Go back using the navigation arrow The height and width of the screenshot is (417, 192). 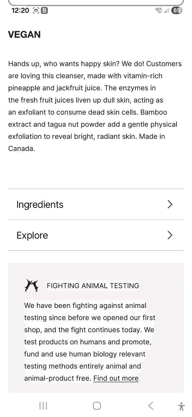[151, 406]
